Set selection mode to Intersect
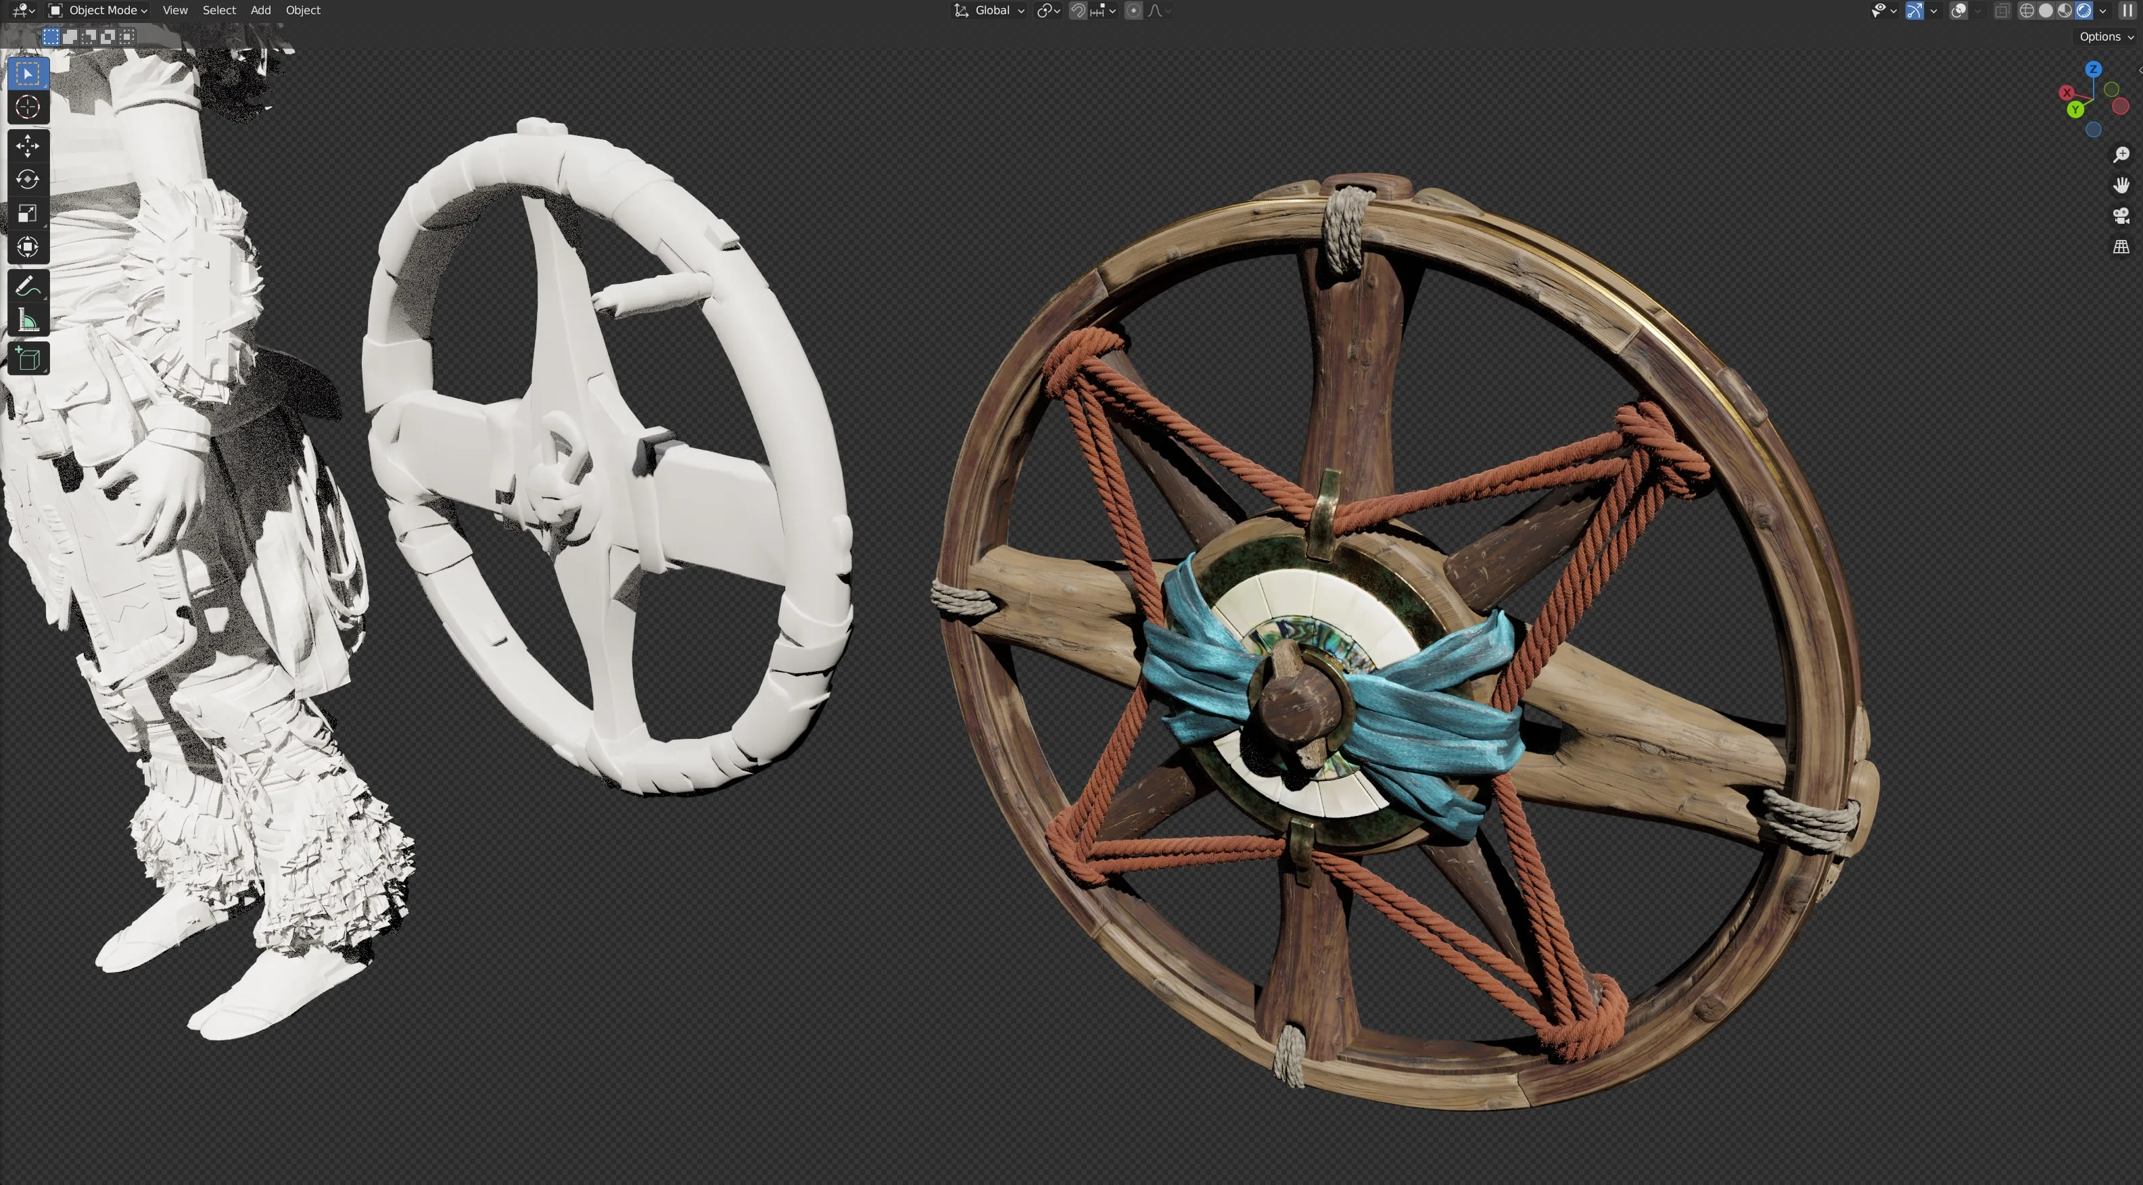 [x=127, y=37]
